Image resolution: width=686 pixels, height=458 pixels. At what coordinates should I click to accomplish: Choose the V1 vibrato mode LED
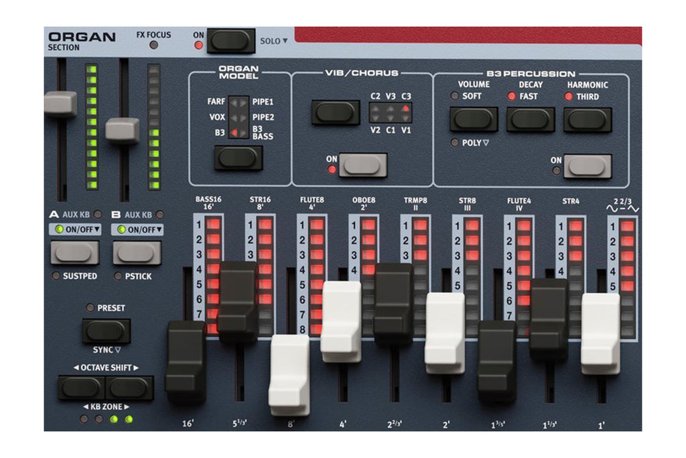405,118
